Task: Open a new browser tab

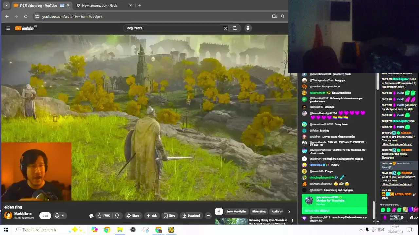Action: pyautogui.click(x=140, y=5)
